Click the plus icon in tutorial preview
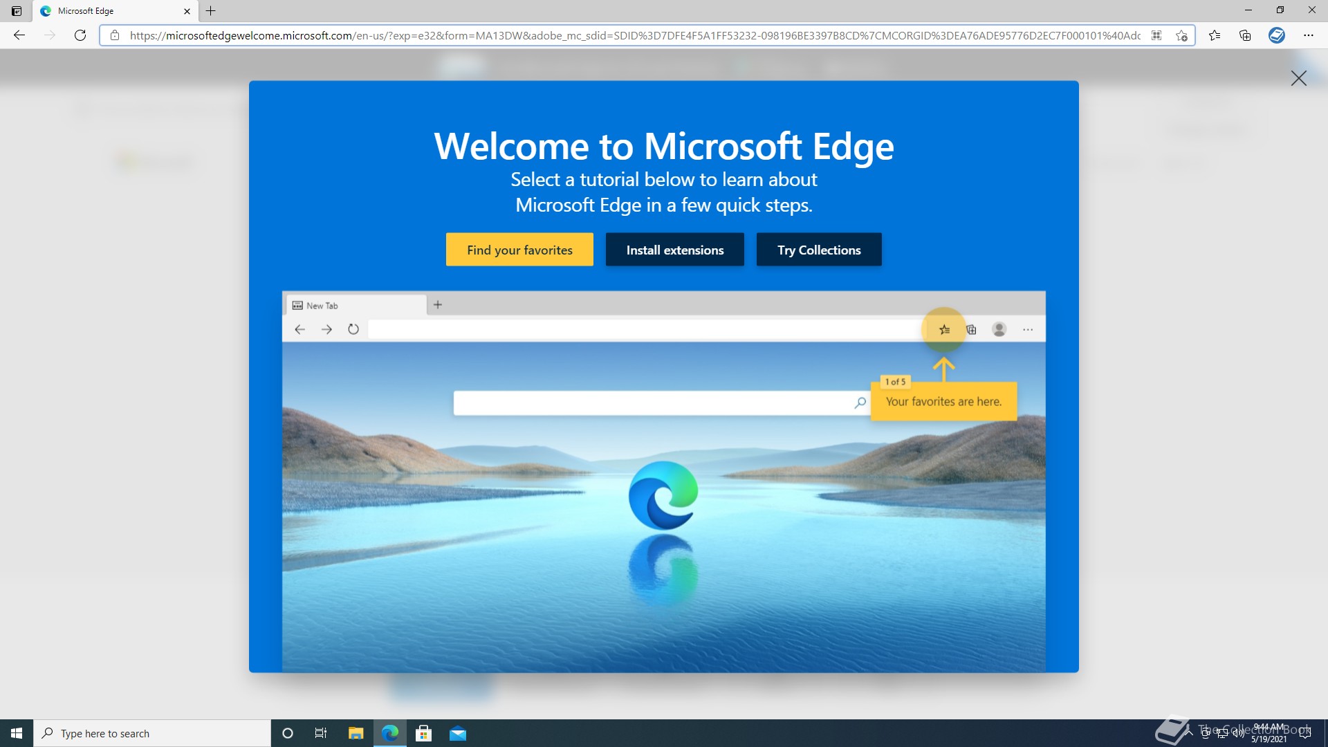Screen dimensions: 1328x747 [x=438, y=305]
